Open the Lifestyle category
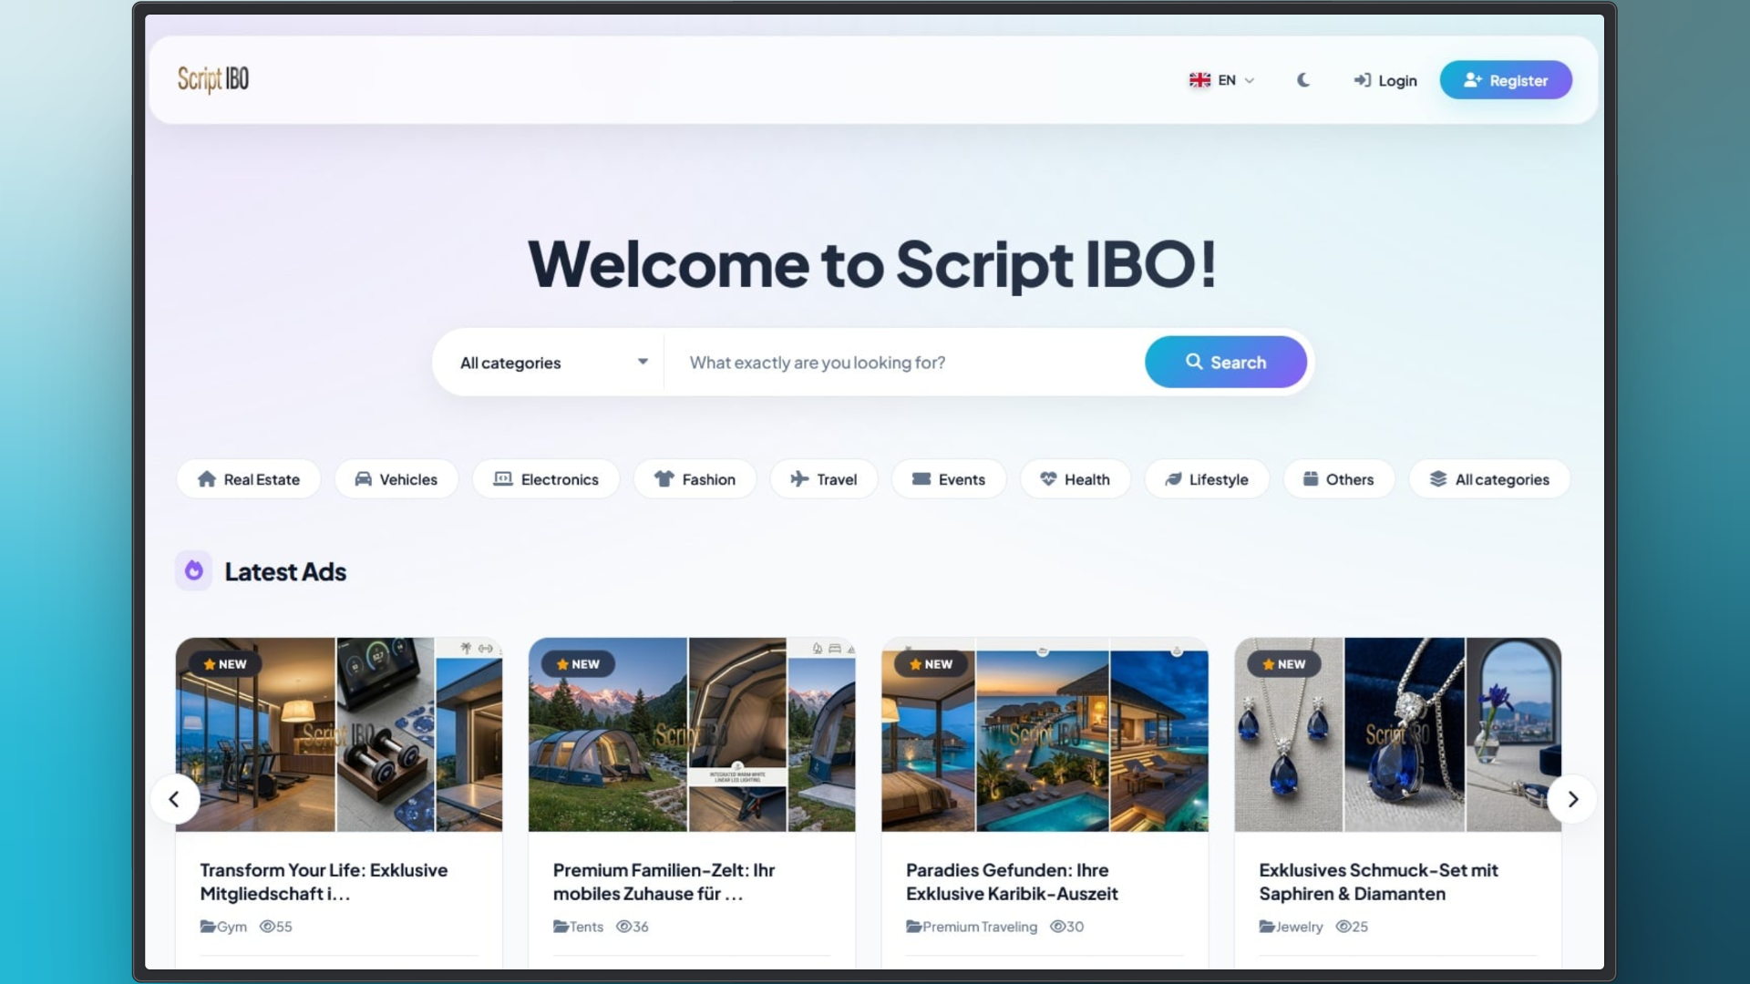 pos(1207,479)
